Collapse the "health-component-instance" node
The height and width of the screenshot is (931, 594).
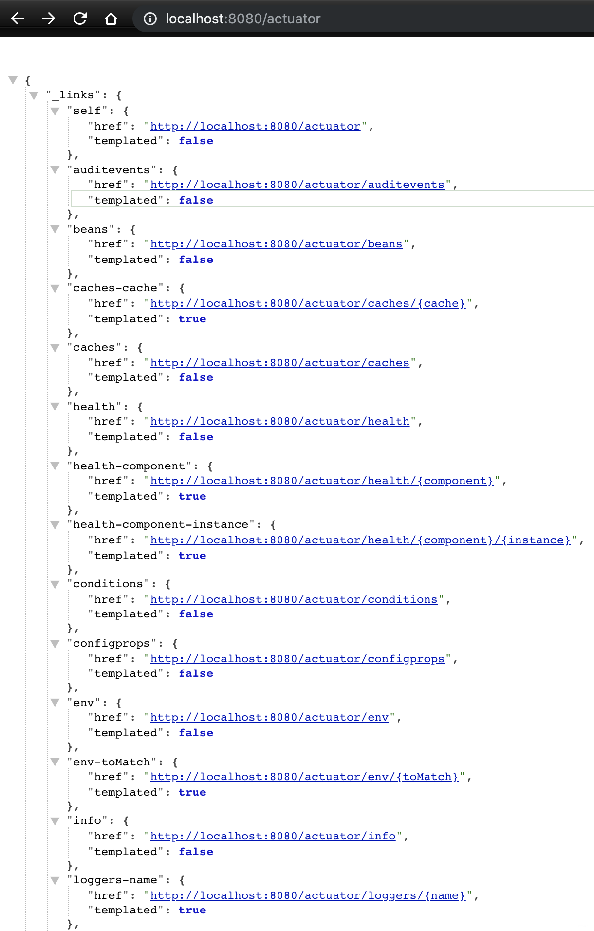tap(55, 525)
